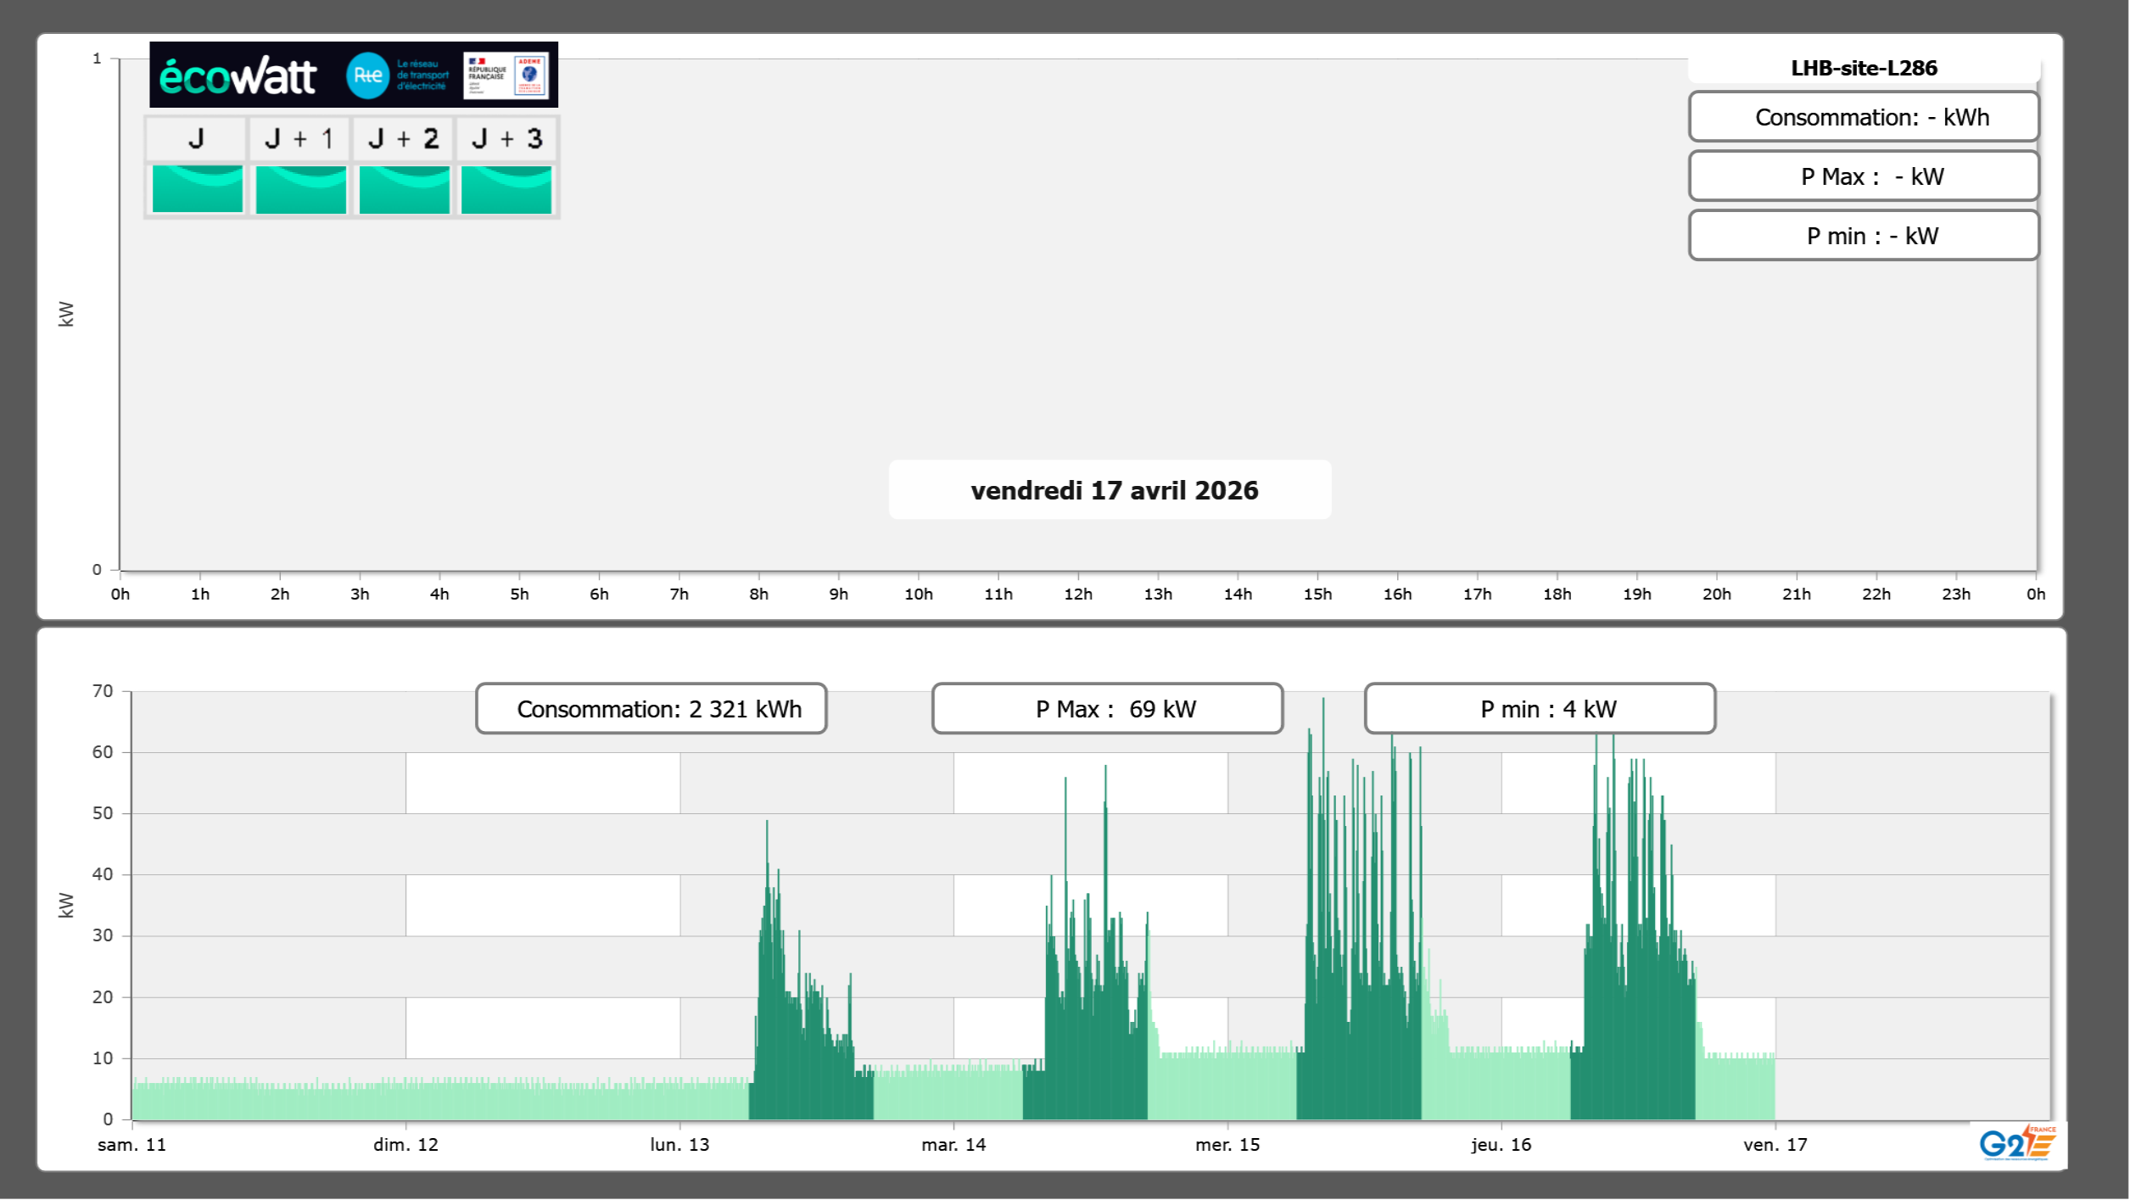Click the green signal icon under J + 1
This screenshot has height=1200, width=2130.
(x=300, y=189)
